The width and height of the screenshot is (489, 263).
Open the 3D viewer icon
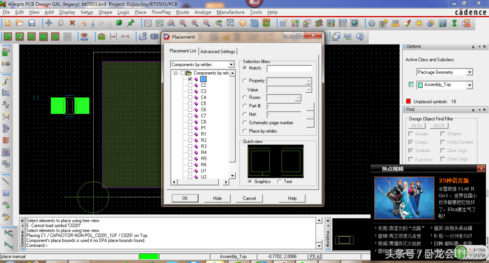point(255,23)
